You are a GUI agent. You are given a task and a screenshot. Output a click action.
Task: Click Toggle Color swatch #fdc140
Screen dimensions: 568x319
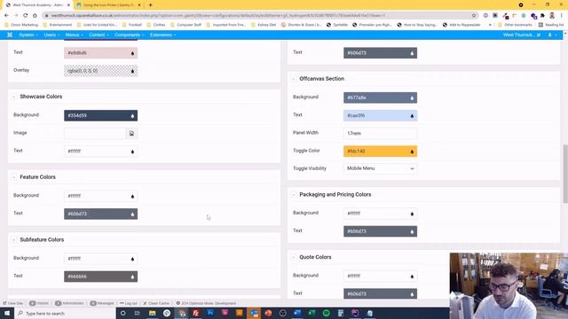pyautogui.click(x=380, y=152)
